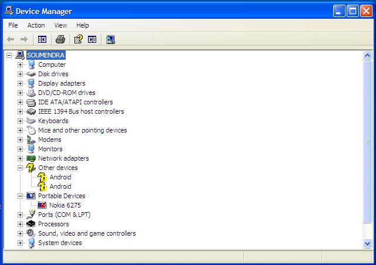Collapse the Portable Devices node
The image size is (376, 265).
click(x=20, y=196)
